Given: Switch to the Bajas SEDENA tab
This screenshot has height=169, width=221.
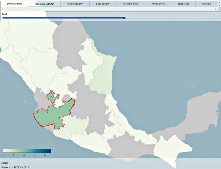Looking at the screenshot, I should click(103, 4).
